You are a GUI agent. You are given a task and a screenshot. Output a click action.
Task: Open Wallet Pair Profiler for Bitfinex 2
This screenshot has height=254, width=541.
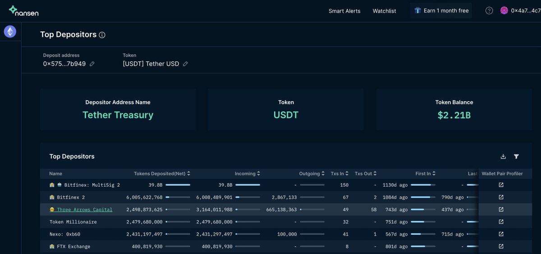click(501, 197)
